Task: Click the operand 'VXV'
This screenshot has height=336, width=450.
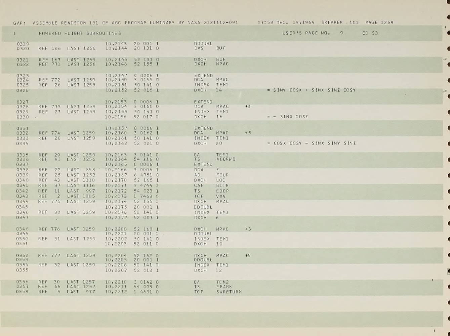Action: click(221, 196)
